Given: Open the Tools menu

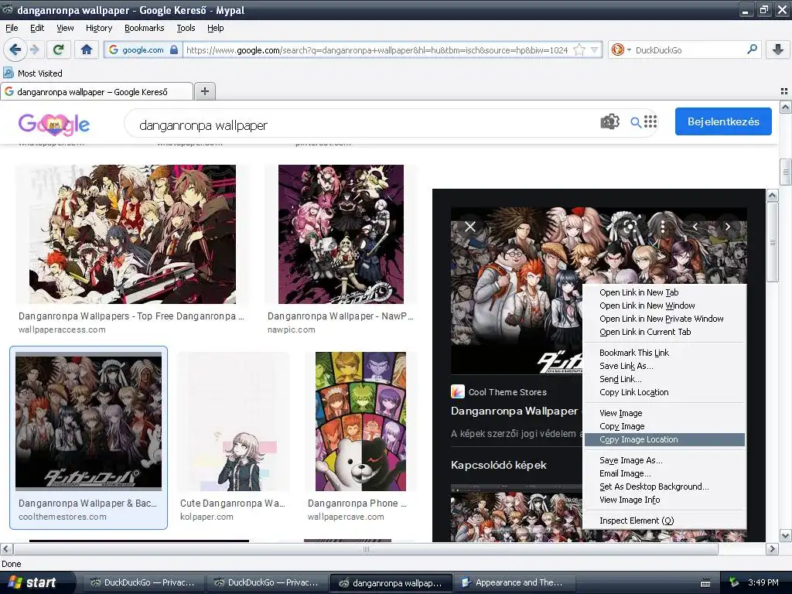Looking at the screenshot, I should [x=186, y=28].
